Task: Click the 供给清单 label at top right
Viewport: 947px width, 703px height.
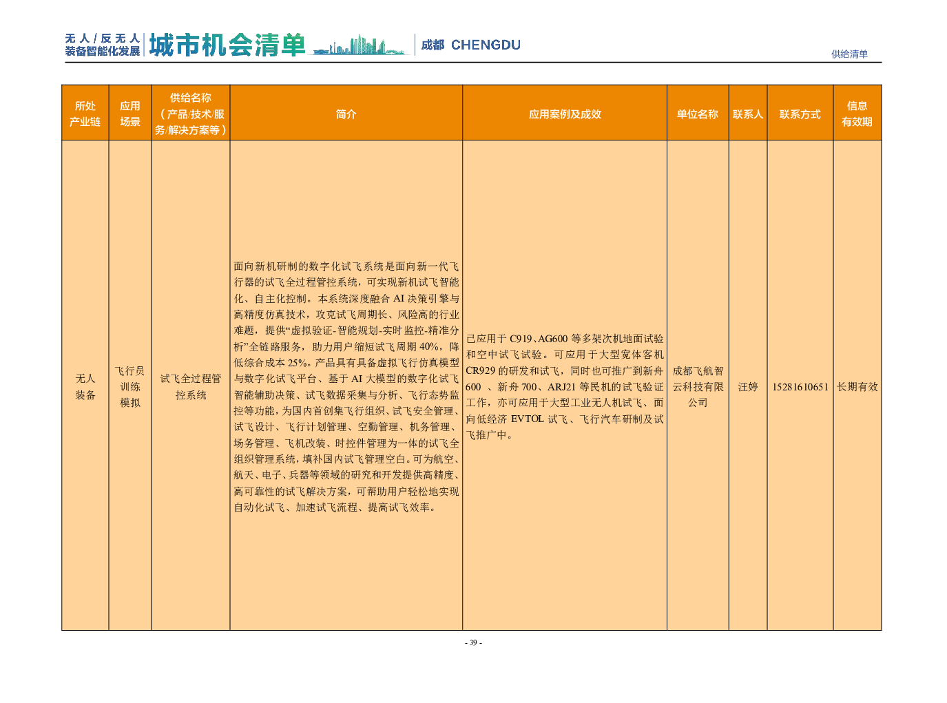Action: click(x=849, y=54)
